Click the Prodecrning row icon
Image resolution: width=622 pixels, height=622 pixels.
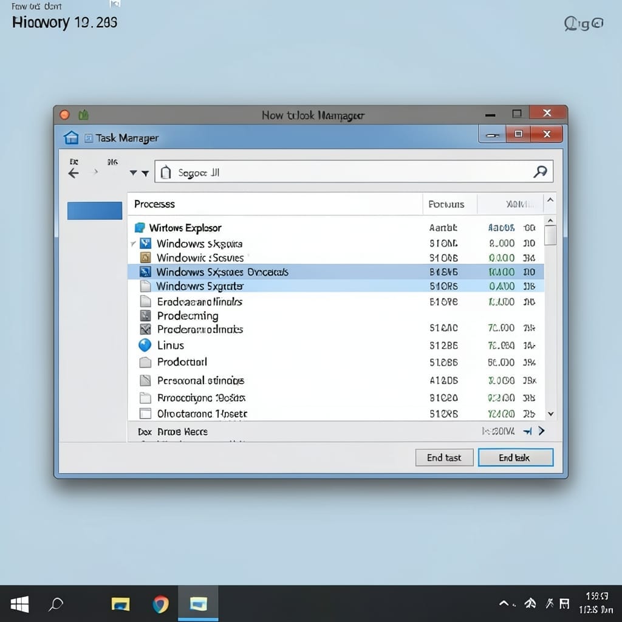click(x=146, y=316)
